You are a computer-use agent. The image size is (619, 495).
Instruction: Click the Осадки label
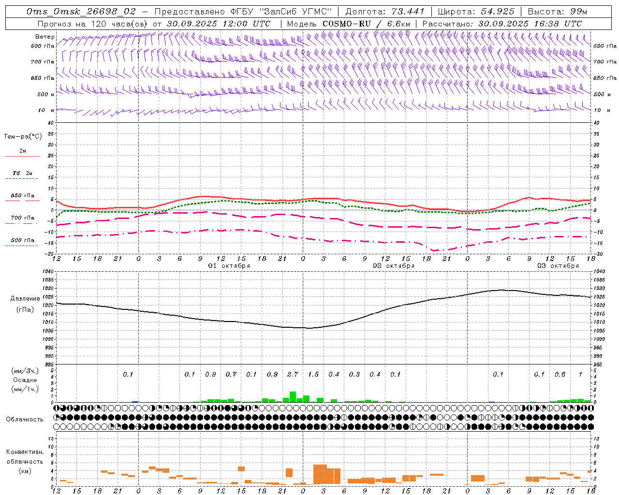pyautogui.click(x=25, y=380)
